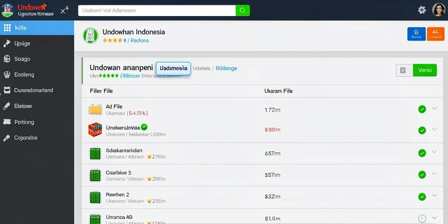448x224 pixels.
Task: Expand the Sdrakantariidan row chevron
Action: coord(434,152)
